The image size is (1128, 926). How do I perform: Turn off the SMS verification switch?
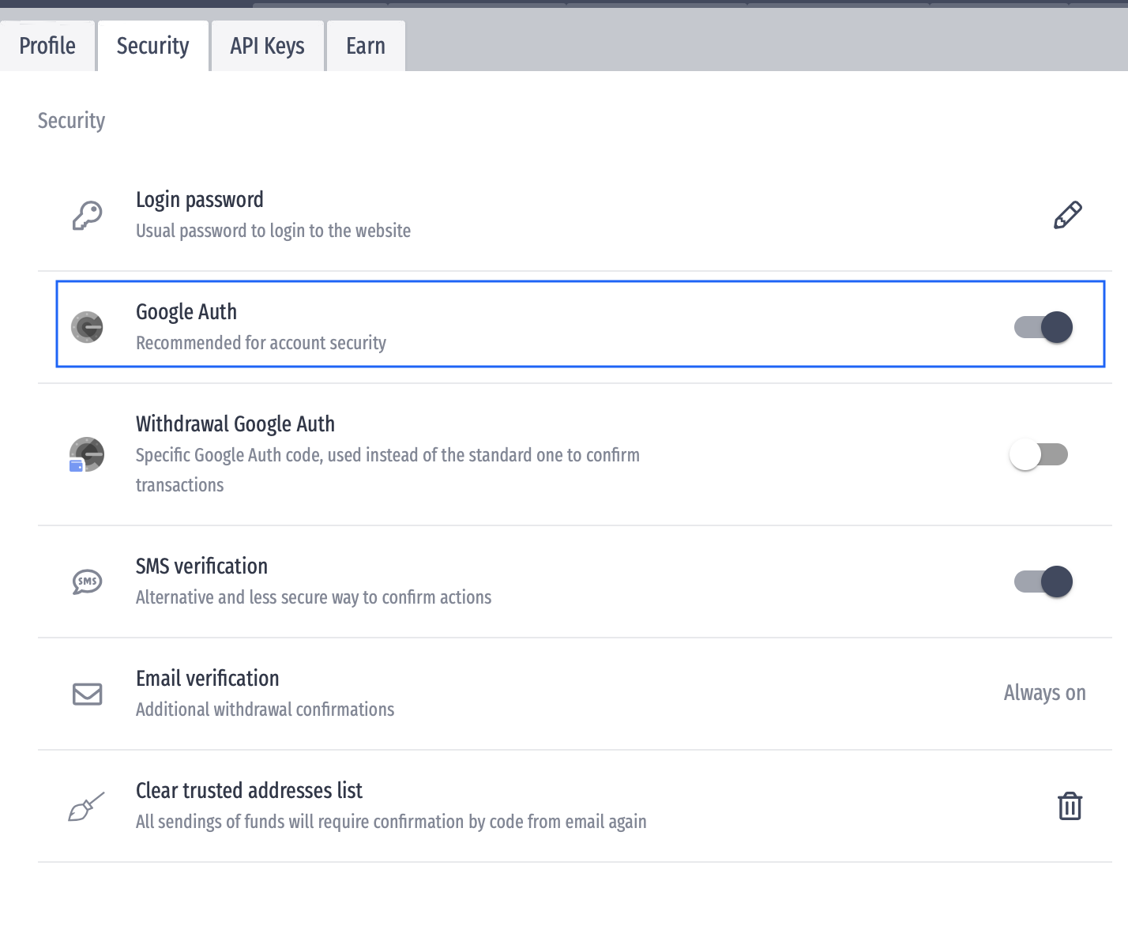(1043, 582)
